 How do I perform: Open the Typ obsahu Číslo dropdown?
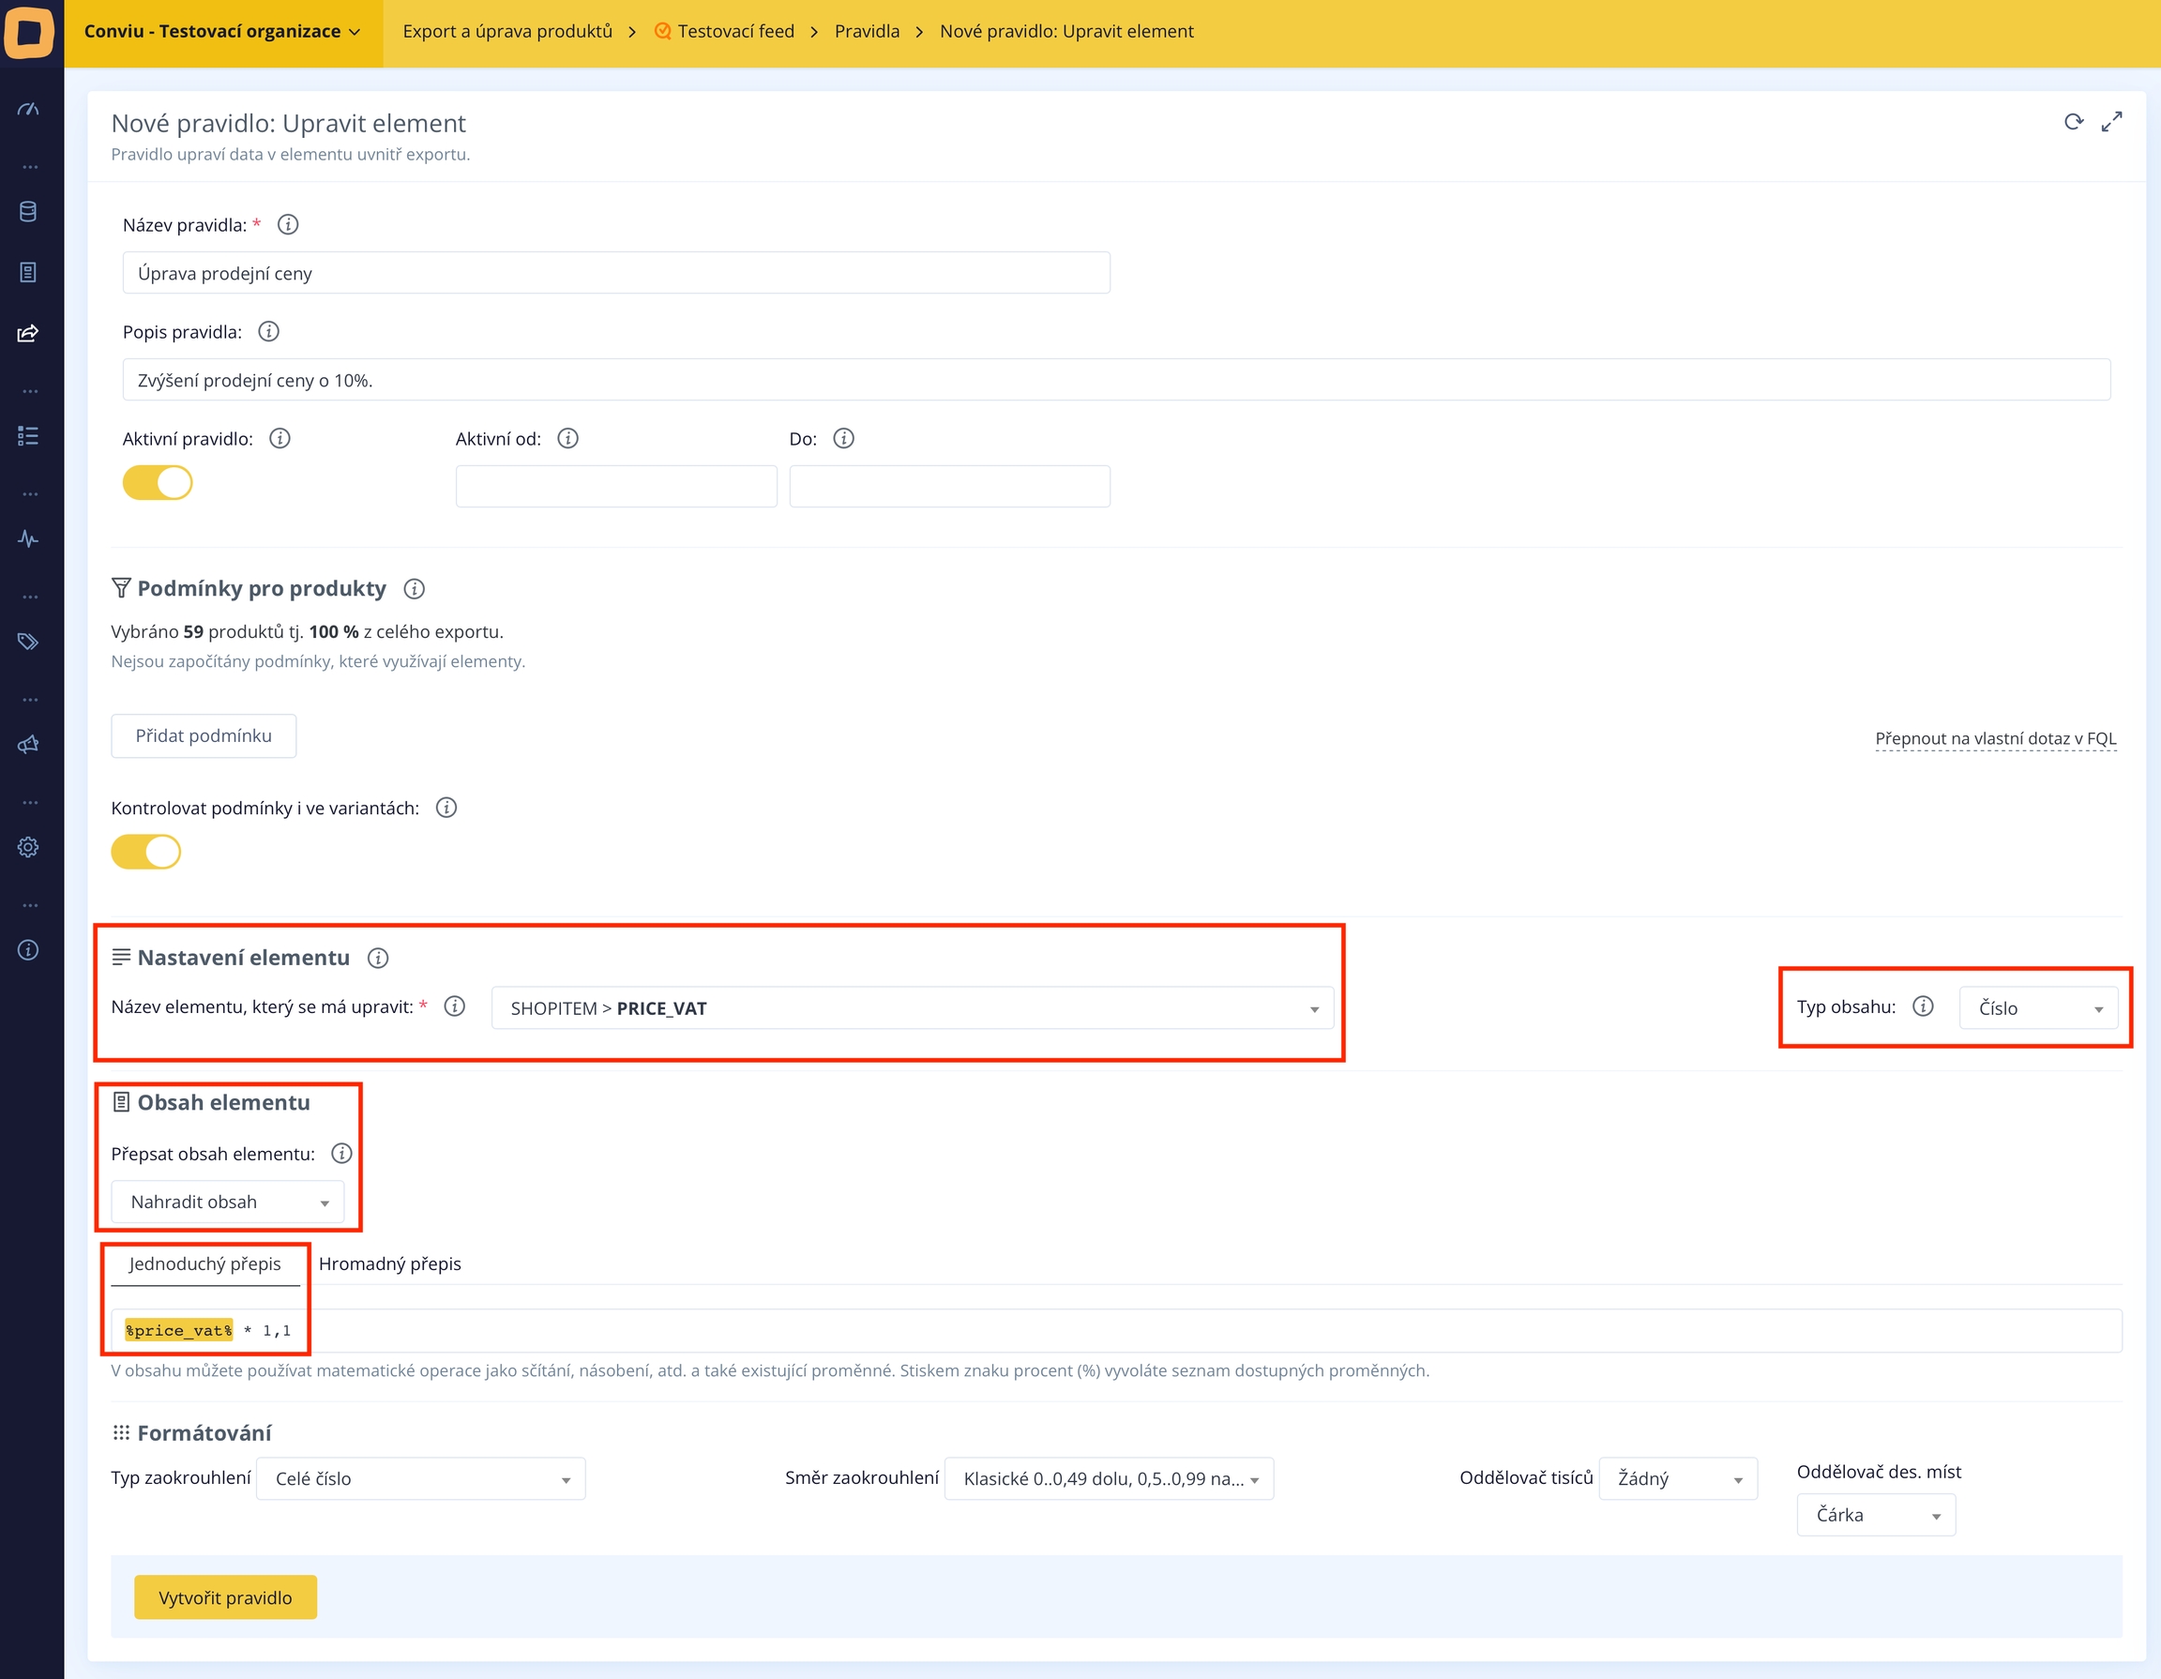coord(2038,1008)
